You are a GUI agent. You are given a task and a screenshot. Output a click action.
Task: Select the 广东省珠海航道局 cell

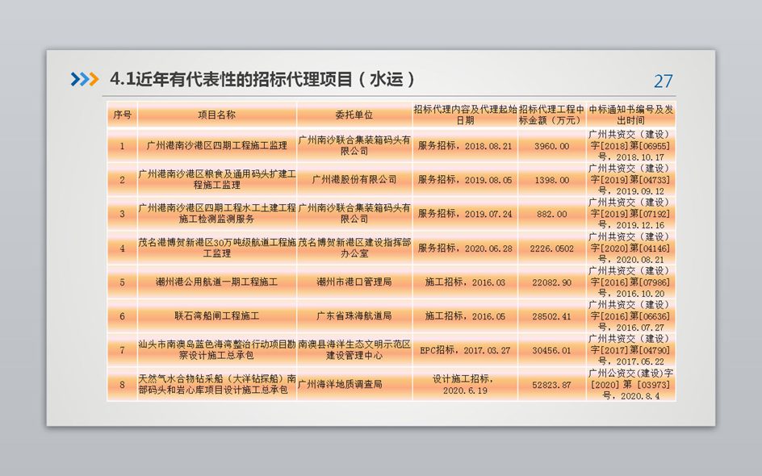[x=354, y=316]
